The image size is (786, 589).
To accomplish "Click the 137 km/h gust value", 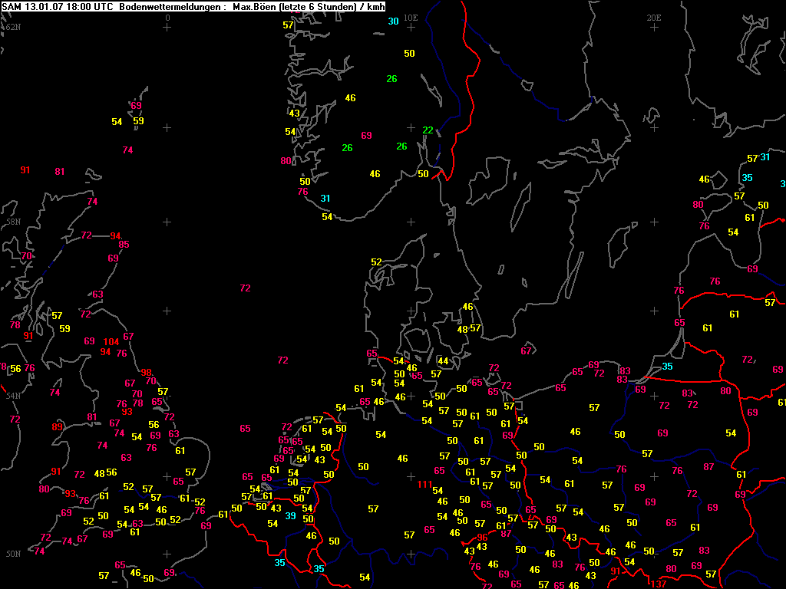I will (659, 584).
